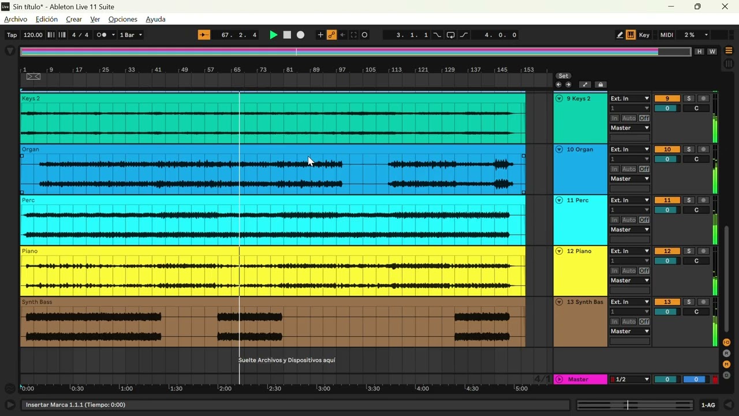Arm the 11 Perc track for recording
The width and height of the screenshot is (739, 416).
pos(703,200)
